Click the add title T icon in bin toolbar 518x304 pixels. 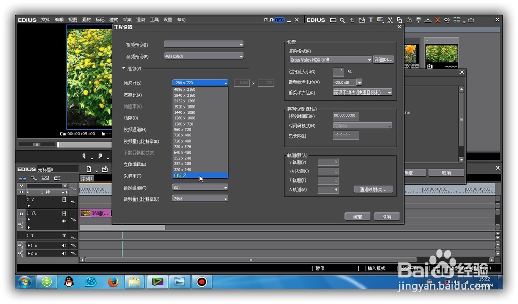point(371,20)
